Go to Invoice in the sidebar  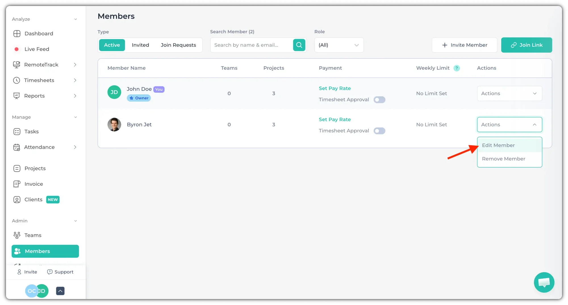(x=34, y=184)
